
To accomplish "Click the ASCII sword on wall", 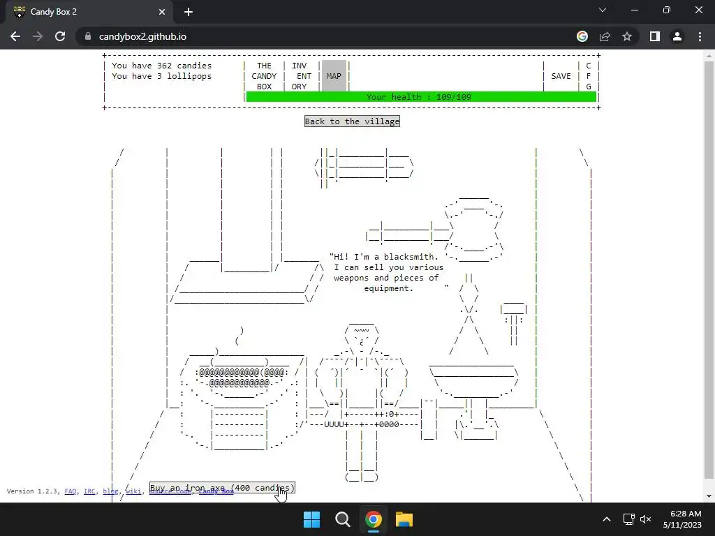I will point(364,167).
